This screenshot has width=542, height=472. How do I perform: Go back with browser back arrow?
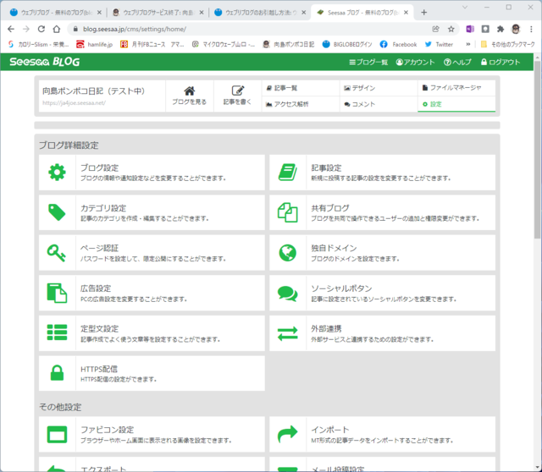pos(11,29)
